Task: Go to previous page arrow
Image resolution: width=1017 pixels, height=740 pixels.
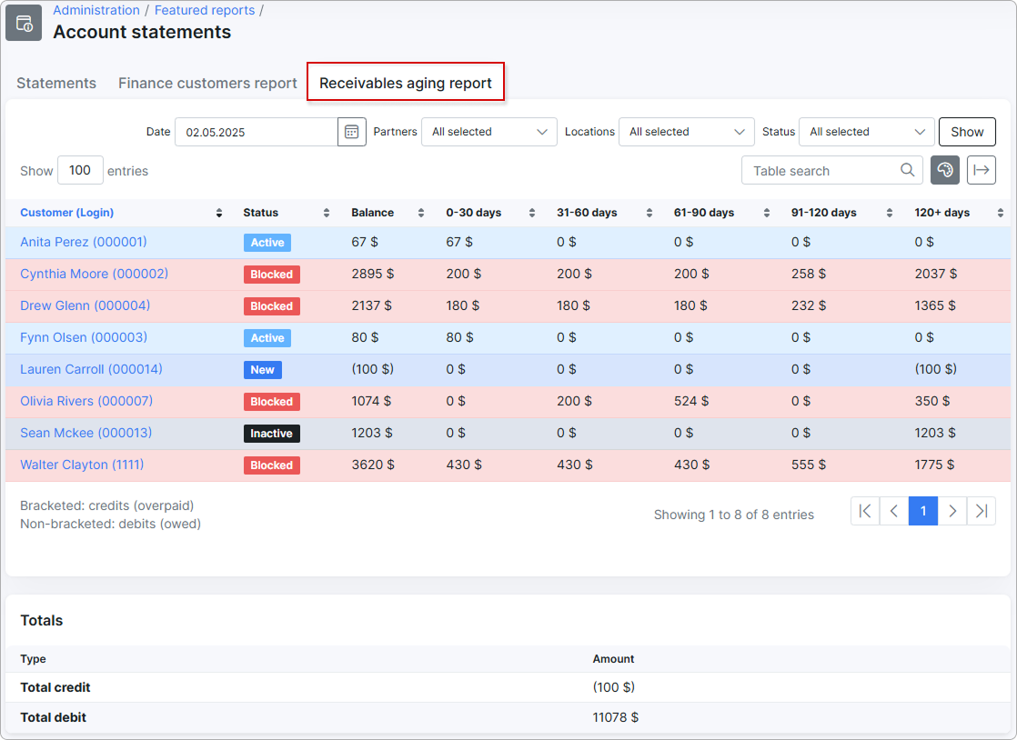Action: [x=894, y=511]
